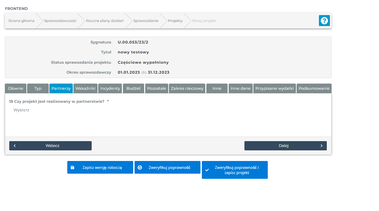Click the check circle icon on Zweryfikuj poprawność
This screenshot has height=211, width=379.
pyautogui.click(x=140, y=168)
